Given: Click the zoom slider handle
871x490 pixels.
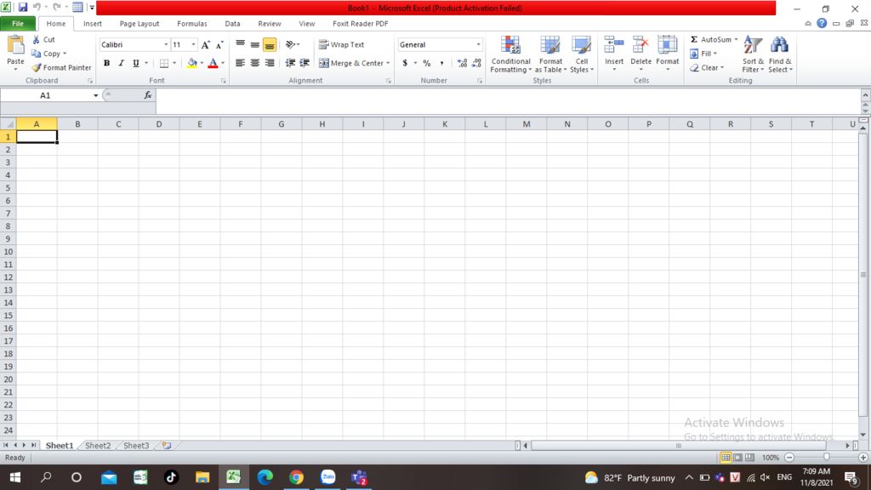Looking at the screenshot, I should pyautogui.click(x=827, y=457).
